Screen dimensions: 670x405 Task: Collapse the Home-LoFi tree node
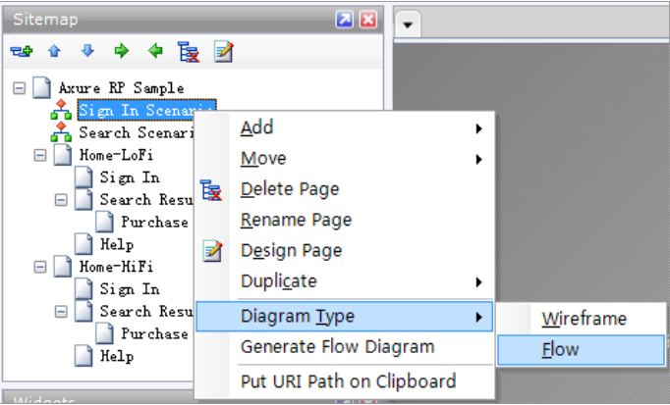pyautogui.click(x=40, y=155)
